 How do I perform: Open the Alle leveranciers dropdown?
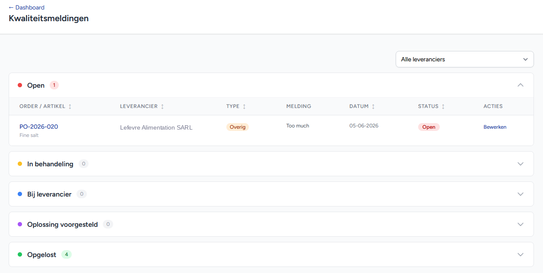[x=465, y=59]
